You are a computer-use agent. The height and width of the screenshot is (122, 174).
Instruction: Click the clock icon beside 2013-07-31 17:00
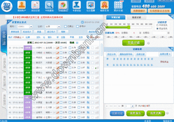pos(82,22)
